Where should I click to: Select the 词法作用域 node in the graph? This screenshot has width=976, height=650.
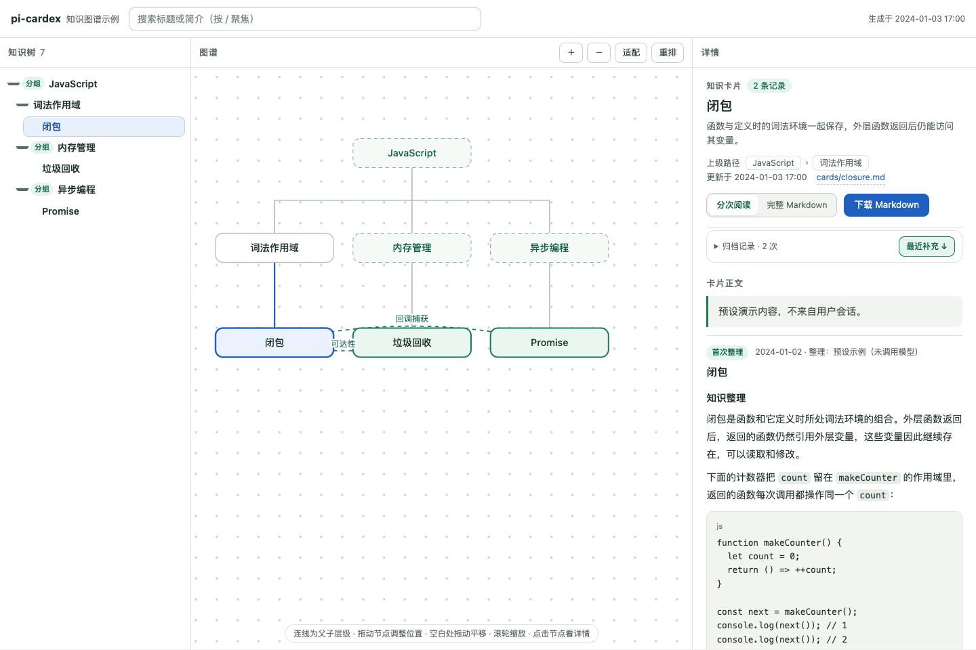pos(274,248)
